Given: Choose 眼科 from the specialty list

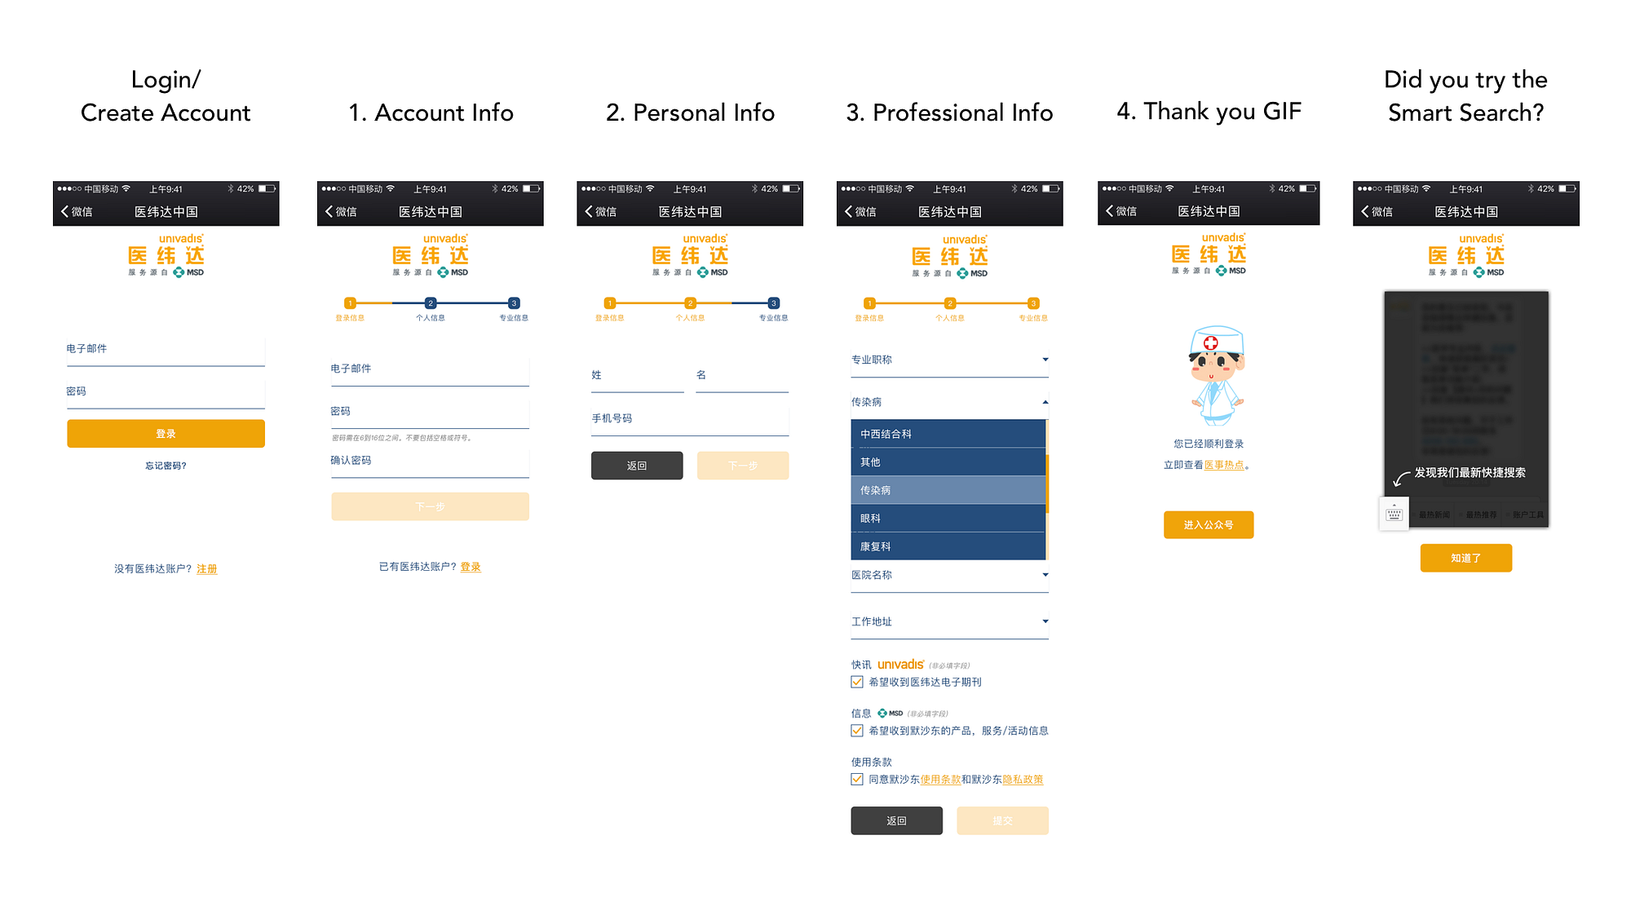Looking at the screenshot, I should click(948, 519).
